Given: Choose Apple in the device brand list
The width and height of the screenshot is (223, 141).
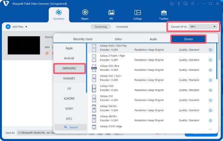Looking at the screenshot, I should [x=69, y=48].
